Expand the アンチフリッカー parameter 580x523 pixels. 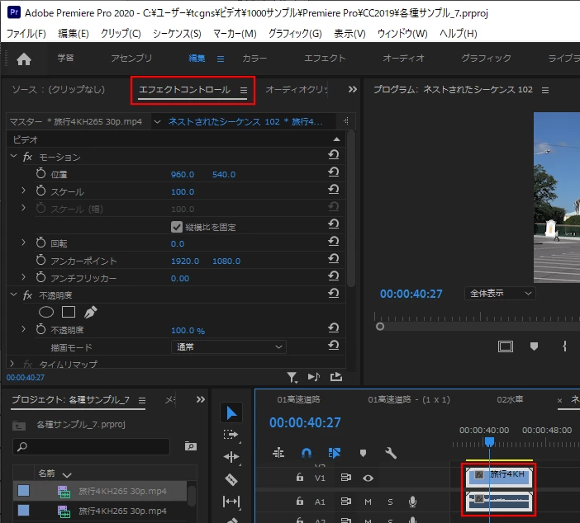coord(24,277)
